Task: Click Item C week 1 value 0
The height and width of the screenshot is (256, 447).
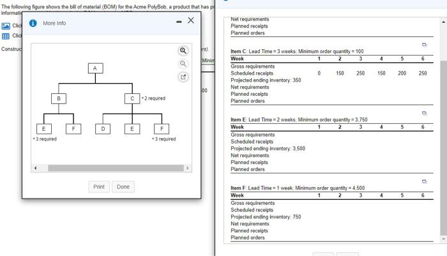Action: [319, 73]
